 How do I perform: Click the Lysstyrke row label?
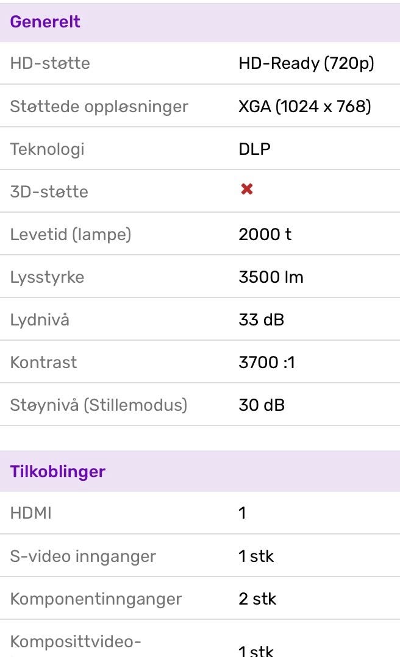coord(47,277)
